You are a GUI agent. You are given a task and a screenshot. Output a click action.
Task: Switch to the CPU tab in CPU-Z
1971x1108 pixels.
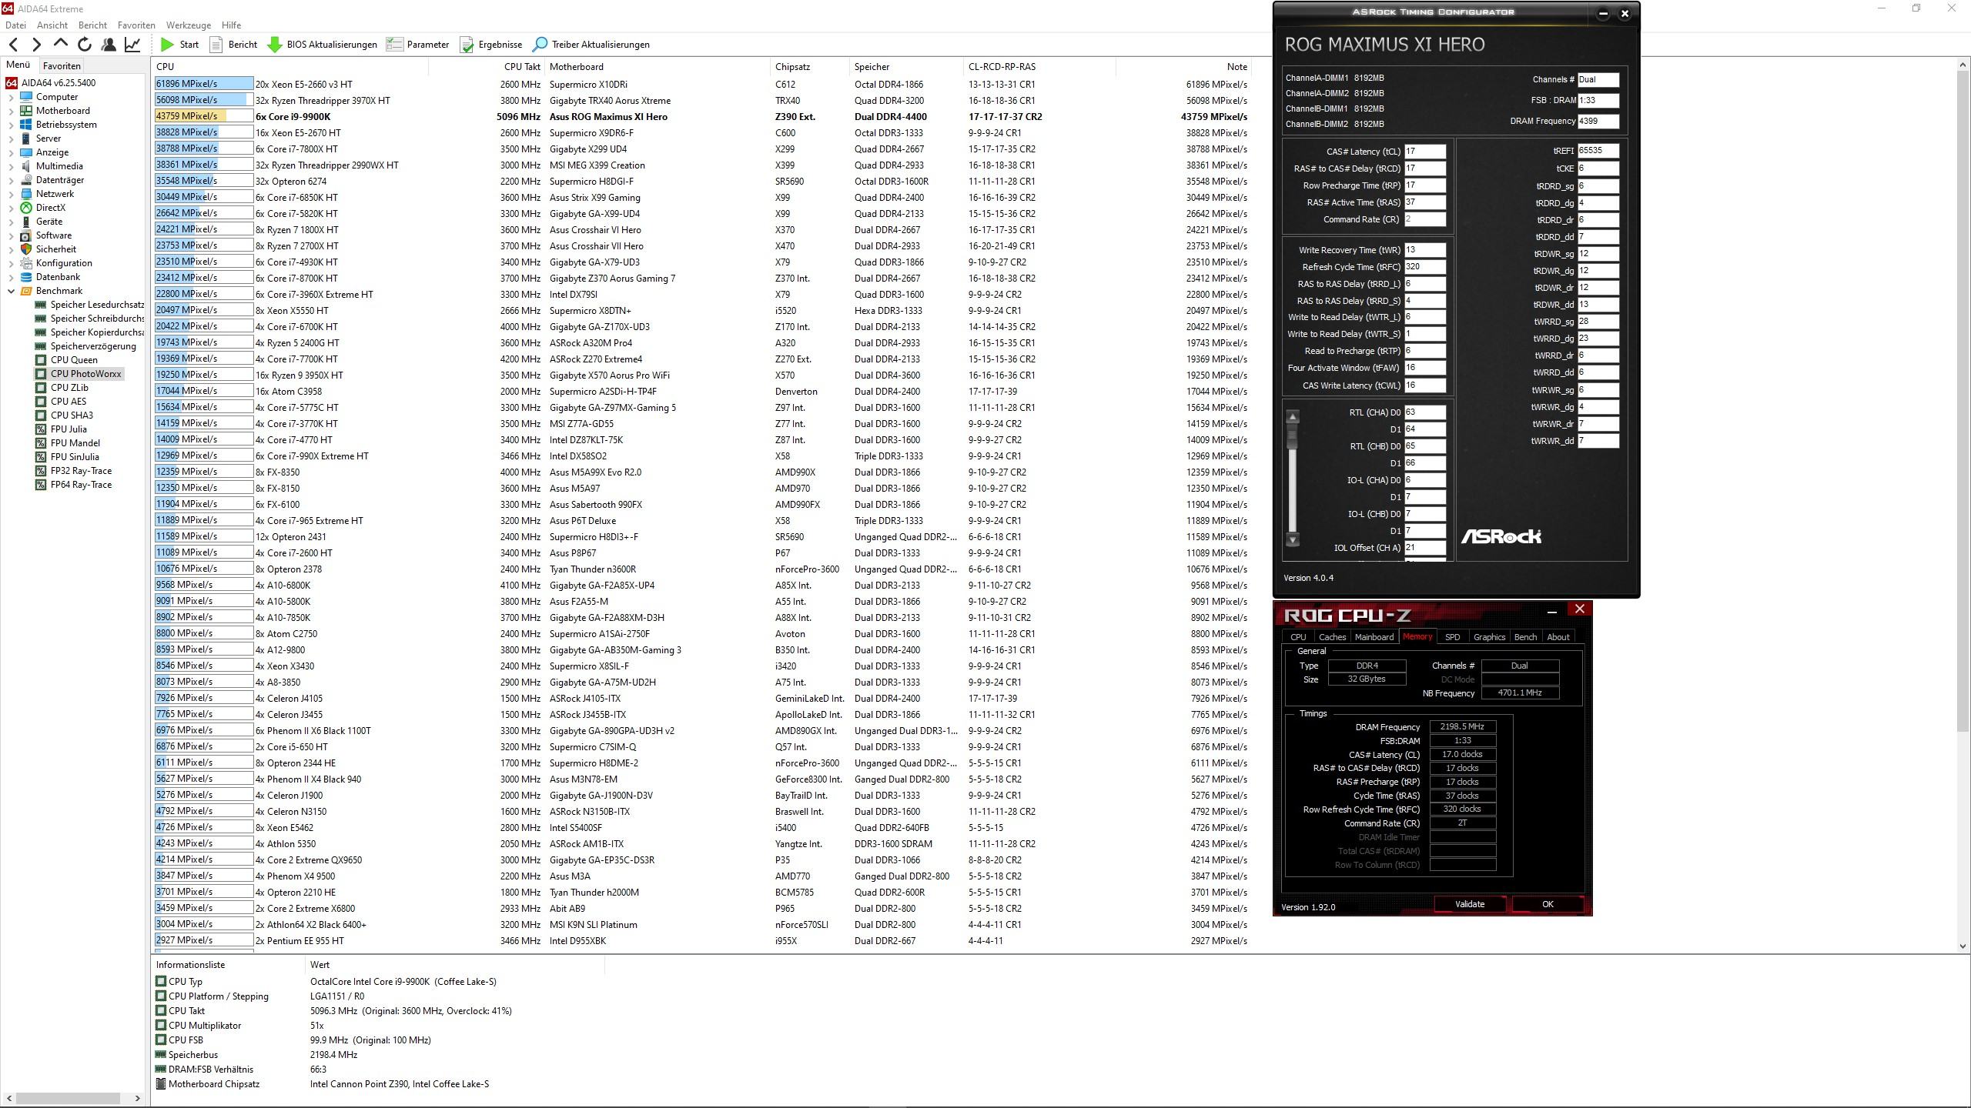(1298, 637)
